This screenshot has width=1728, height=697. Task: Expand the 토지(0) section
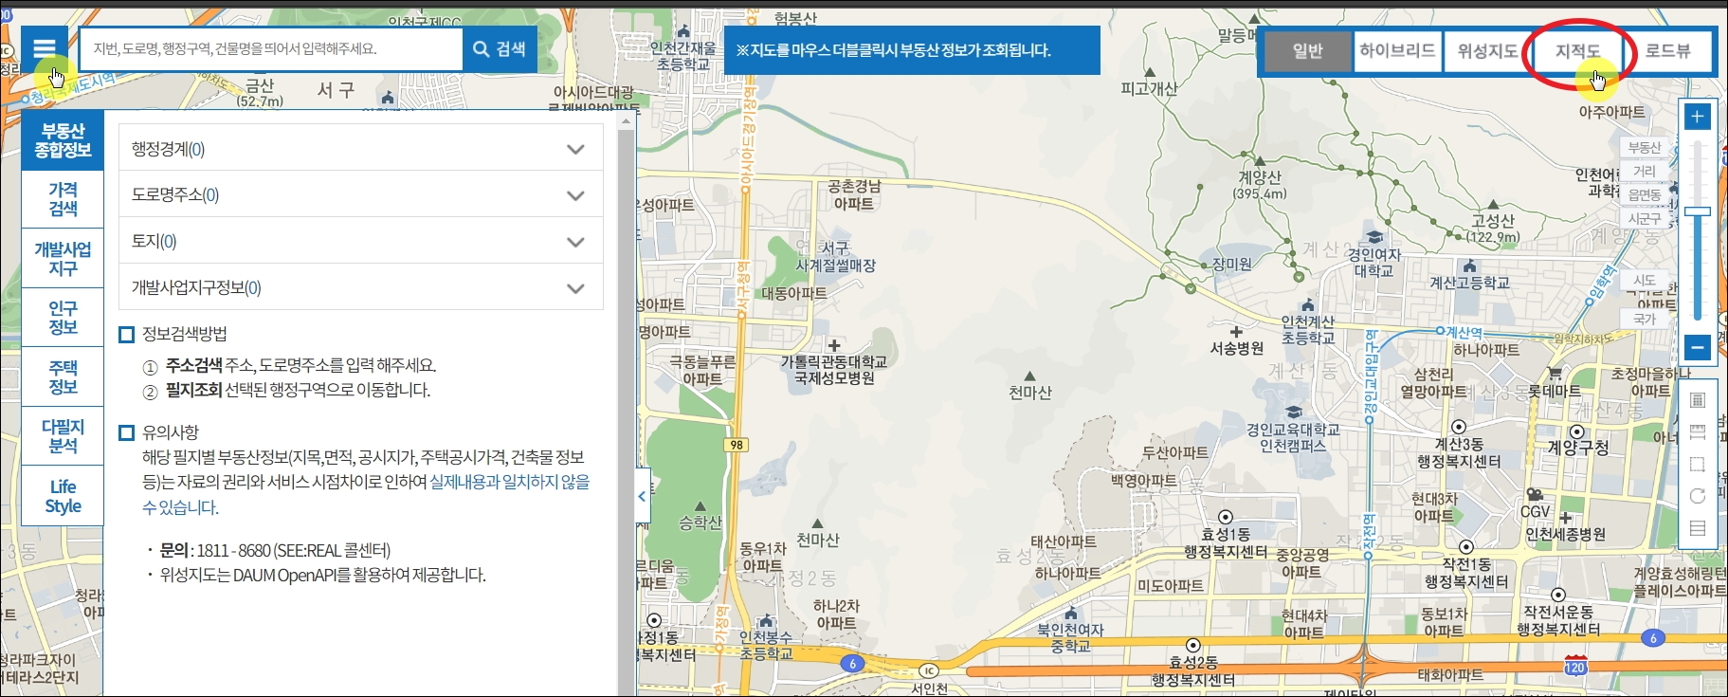click(361, 241)
